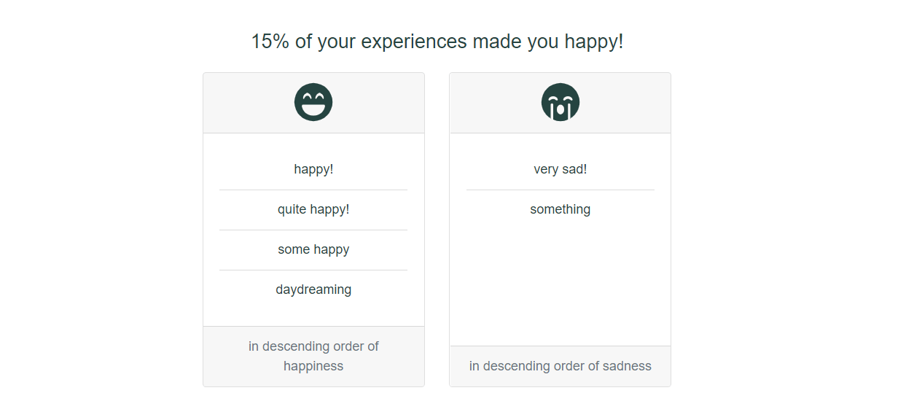
Task: Select the "very sad!" list entry
Action: pyautogui.click(x=560, y=168)
